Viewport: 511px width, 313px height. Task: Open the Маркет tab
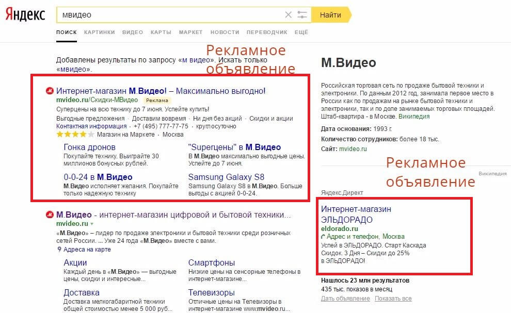[190, 32]
